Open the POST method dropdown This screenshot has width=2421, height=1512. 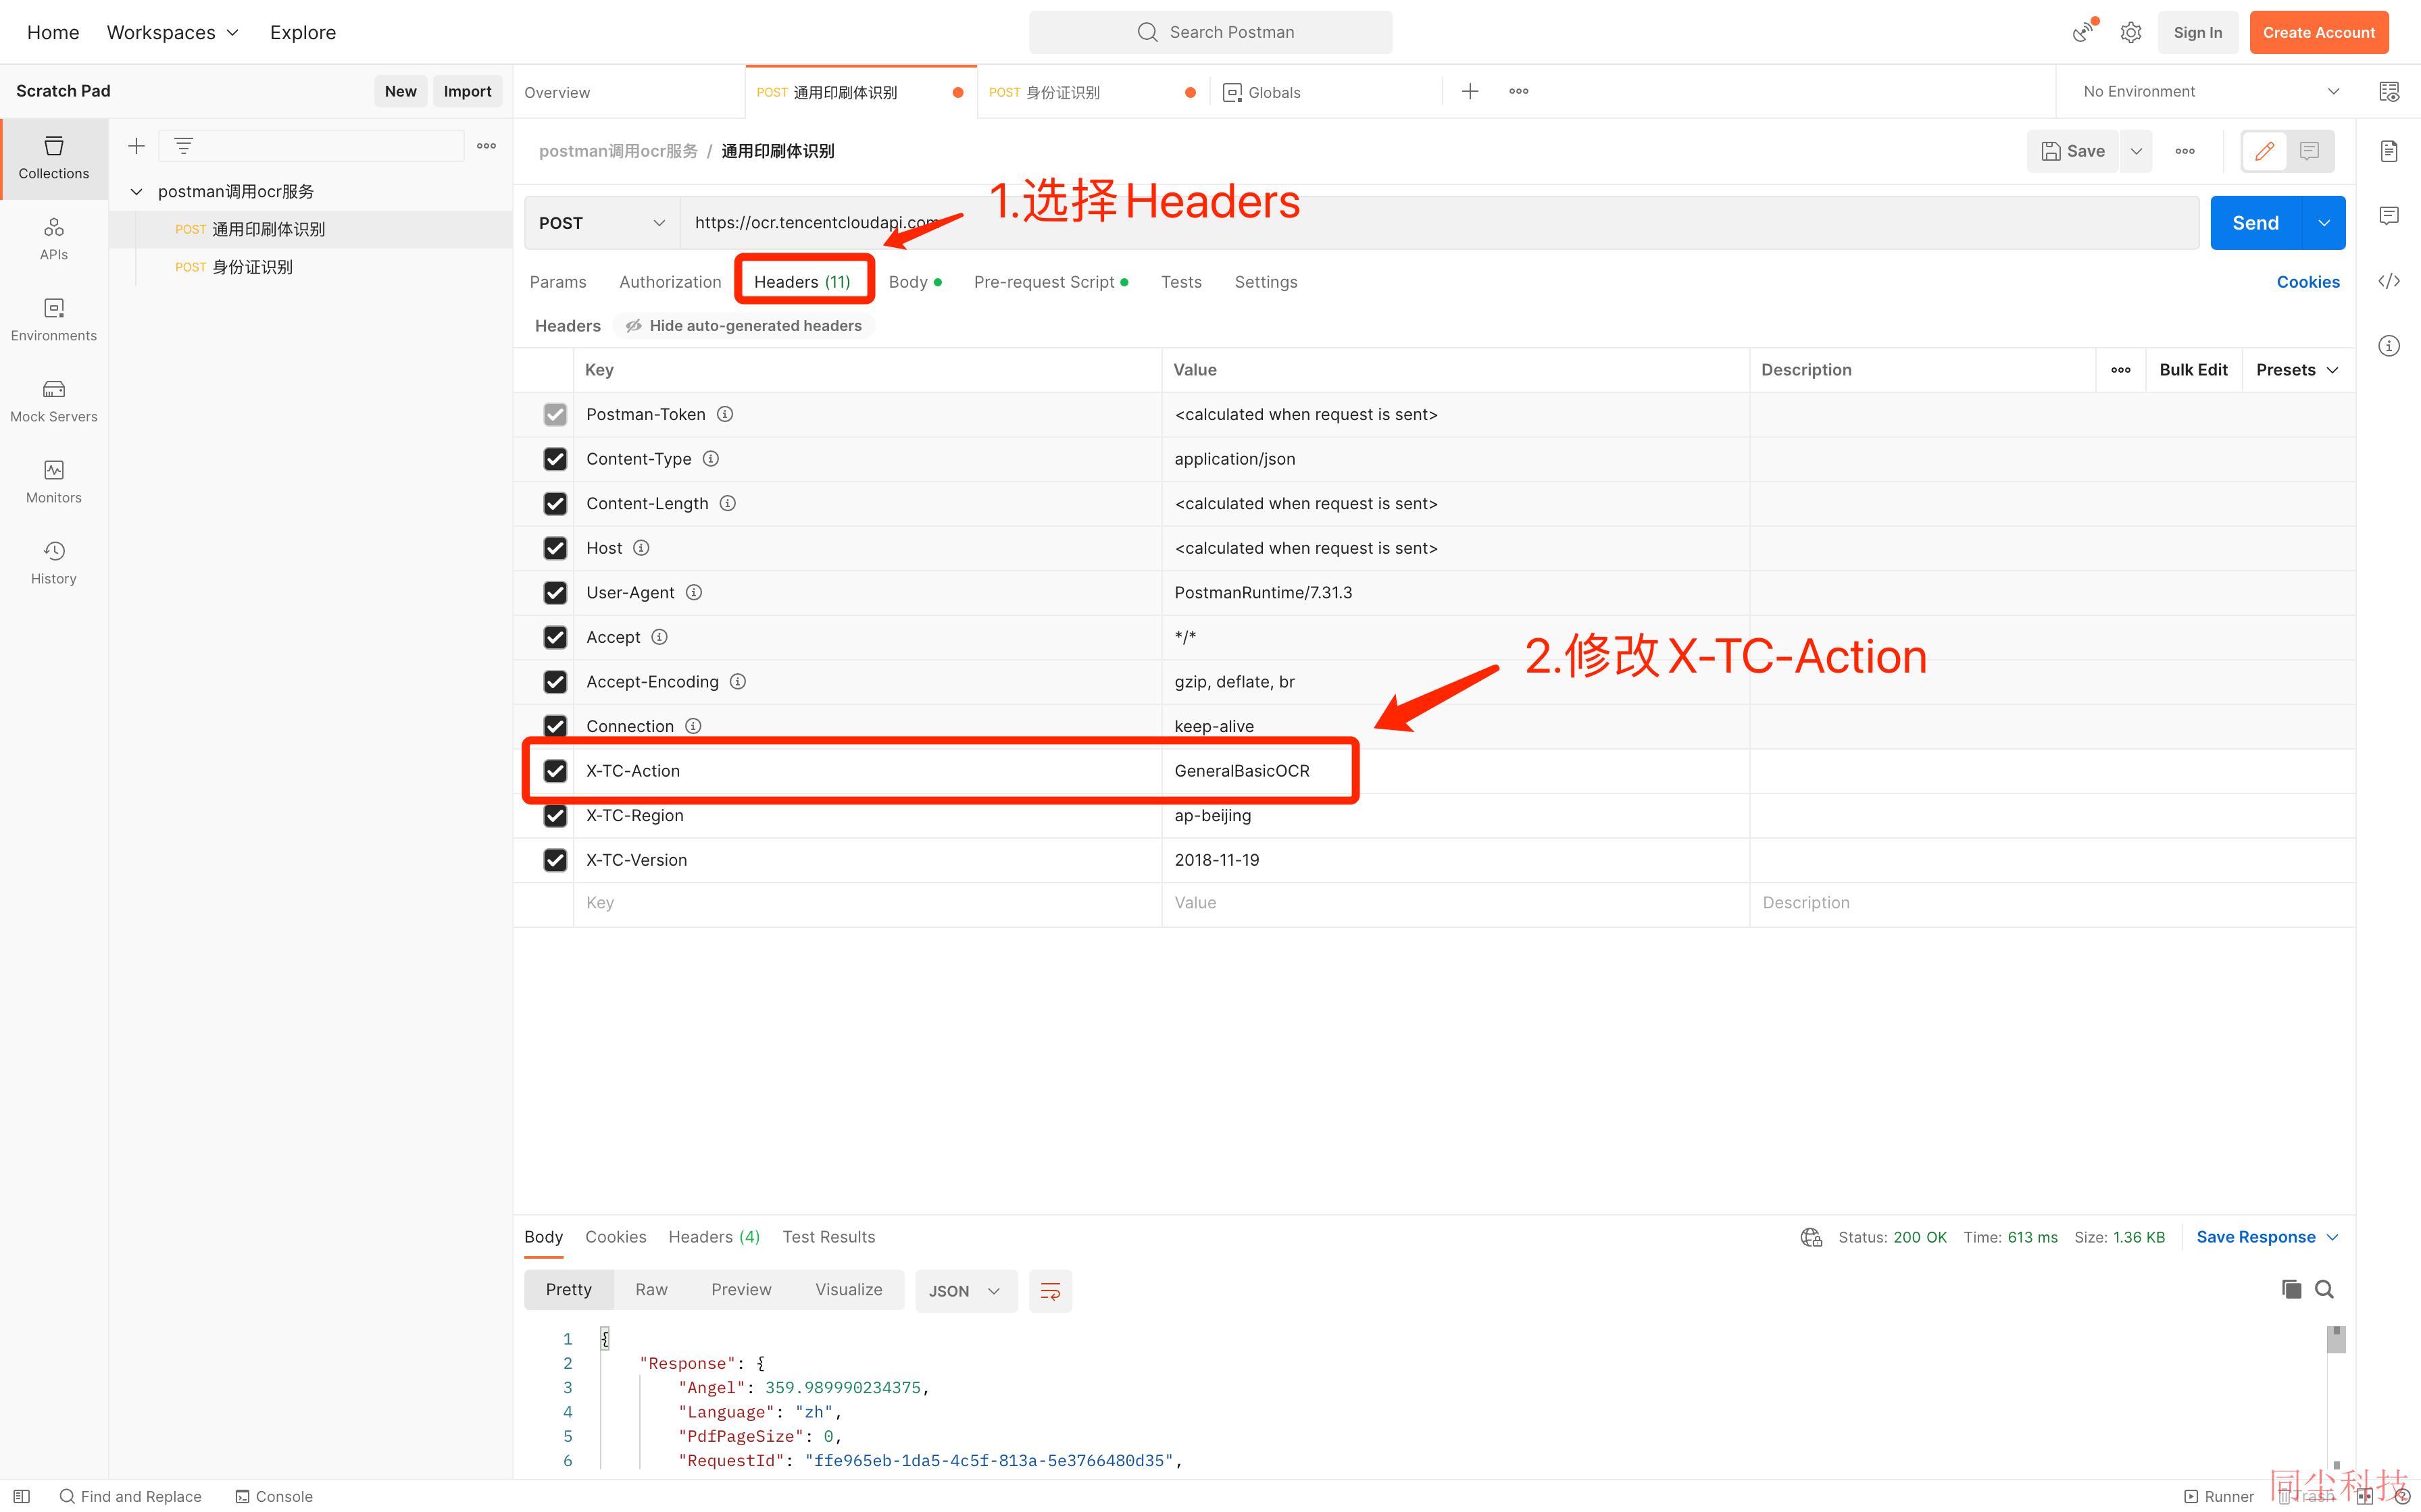point(601,223)
